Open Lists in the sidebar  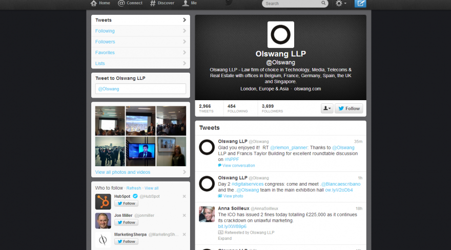pos(140,63)
